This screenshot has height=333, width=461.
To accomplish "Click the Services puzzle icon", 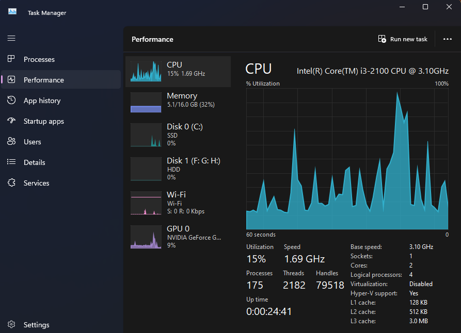I will [11, 182].
